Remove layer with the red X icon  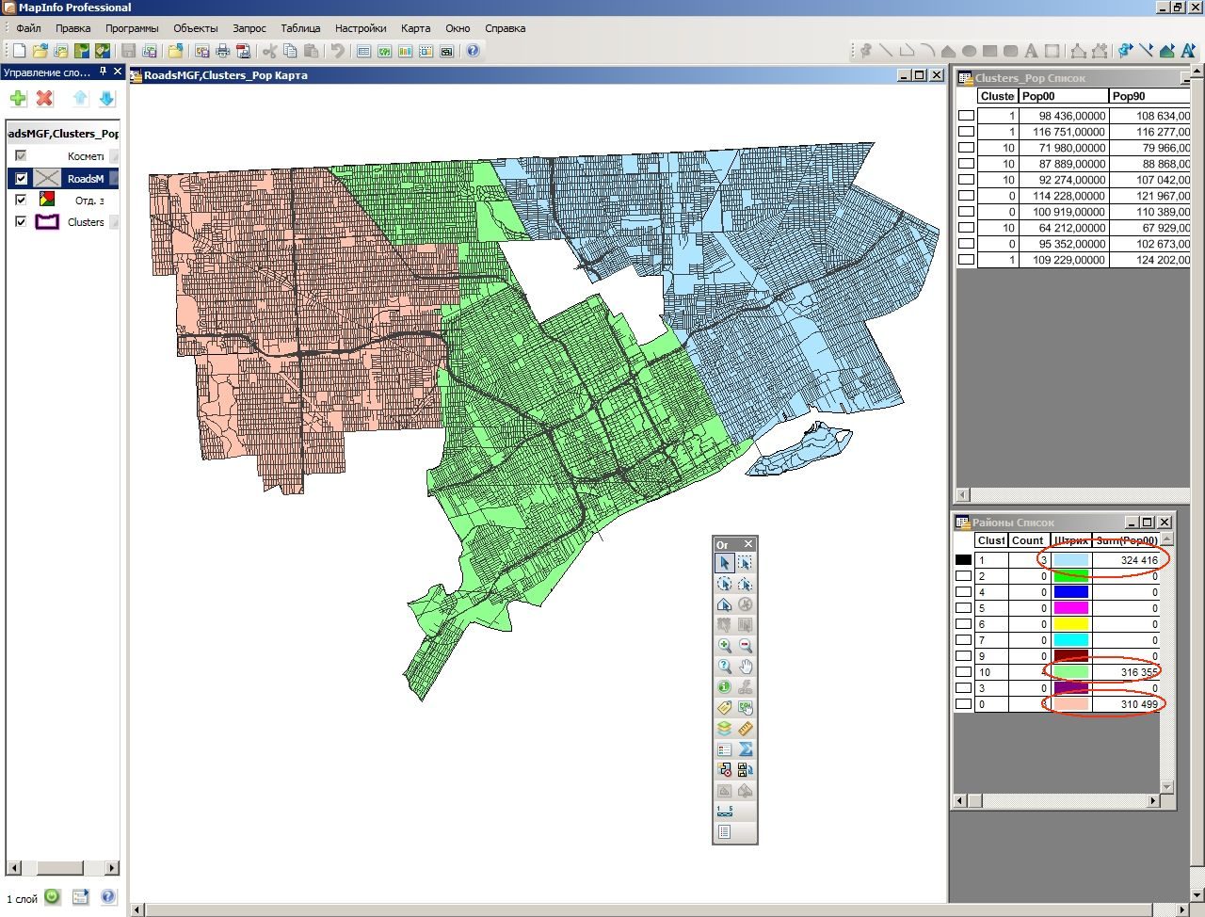[44, 98]
